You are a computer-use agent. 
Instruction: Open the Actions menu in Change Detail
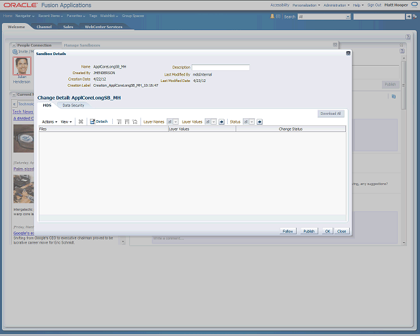point(50,122)
